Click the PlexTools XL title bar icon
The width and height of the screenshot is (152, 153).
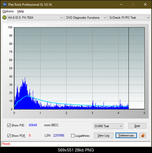5,5
